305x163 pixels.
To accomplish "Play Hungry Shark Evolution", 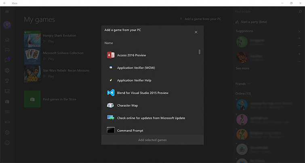I will (x=48, y=41).
